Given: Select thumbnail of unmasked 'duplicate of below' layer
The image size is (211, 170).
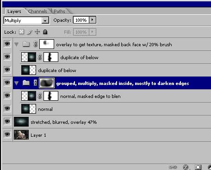Looking at the screenshot, I should click(29, 70).
